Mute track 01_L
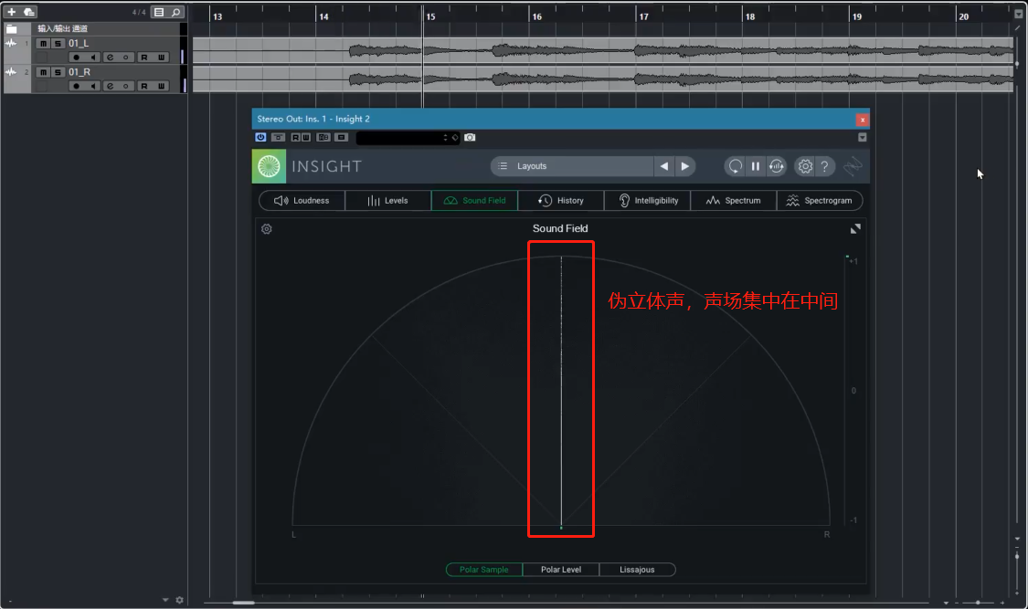The height and width of the screenshot is (609, 1028). (x=43, y=43)
